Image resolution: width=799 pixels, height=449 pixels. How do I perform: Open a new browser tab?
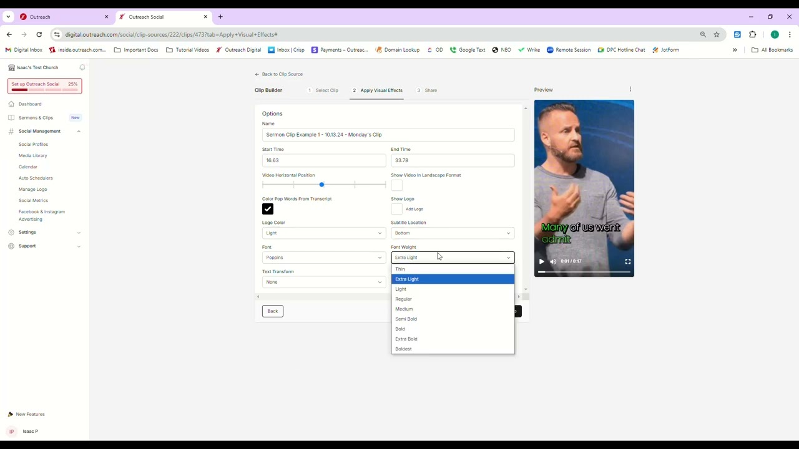click(x=220, y=17)
